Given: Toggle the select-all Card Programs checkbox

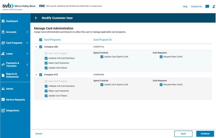Looking at the screenshot, I should point(41,40).
